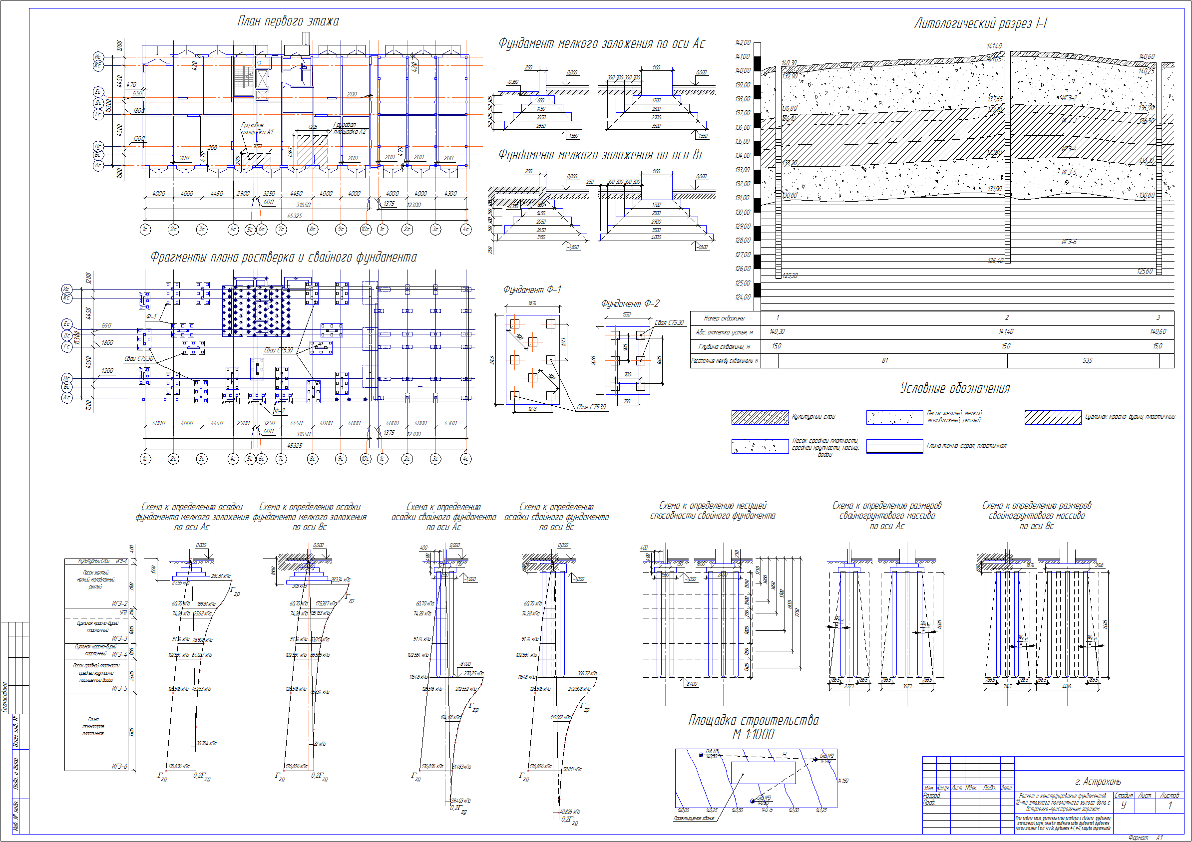Click the 'Суглинок красно-бурый, пластичный' hatch sample
Viewport: 1192px width, 842px height.
[1053, 418]
